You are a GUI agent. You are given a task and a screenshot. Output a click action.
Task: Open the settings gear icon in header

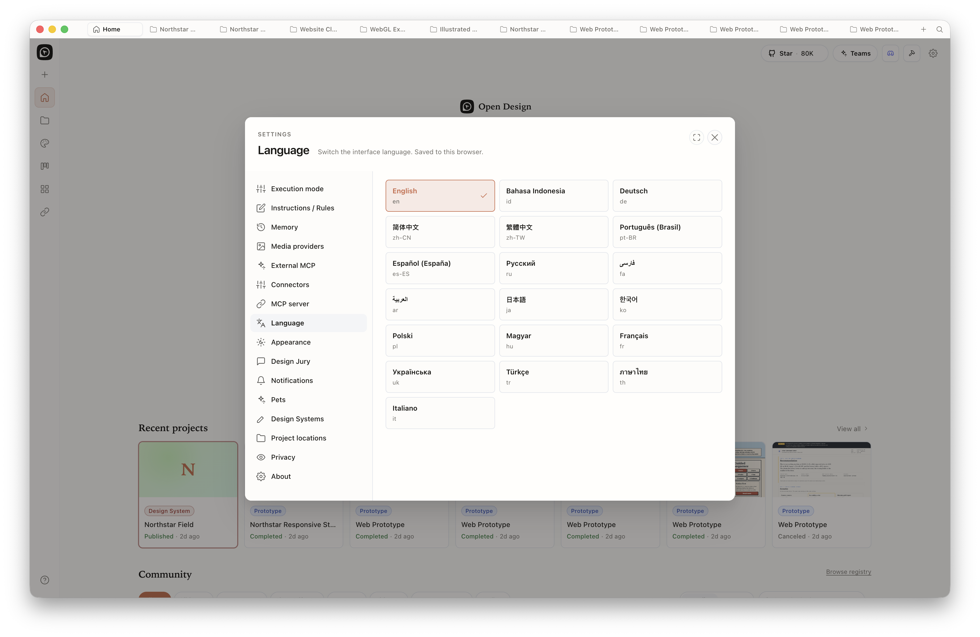click(933, 54)
